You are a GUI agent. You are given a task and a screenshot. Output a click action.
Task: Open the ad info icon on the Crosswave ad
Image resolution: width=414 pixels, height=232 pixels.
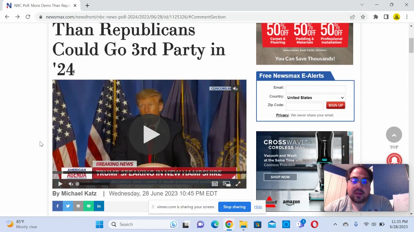point(350,133)
